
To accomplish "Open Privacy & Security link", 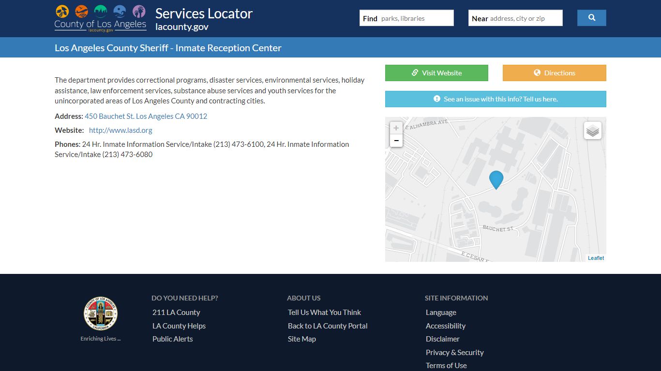I will coord(455,353).
